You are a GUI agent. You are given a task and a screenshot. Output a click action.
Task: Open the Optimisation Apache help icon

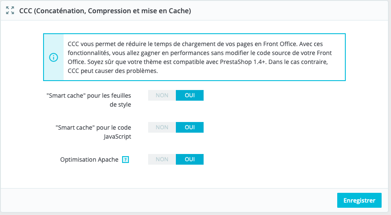[x=125, y=160]
